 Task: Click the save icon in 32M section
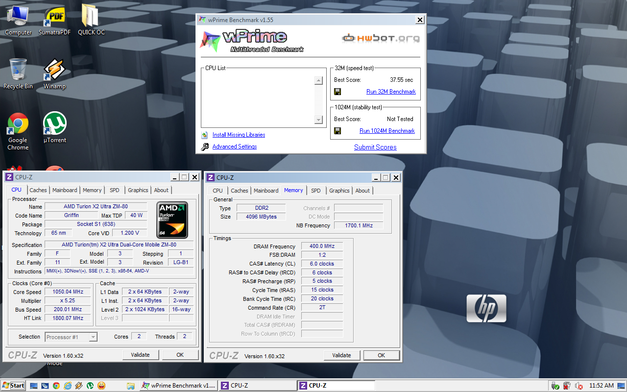338,92
